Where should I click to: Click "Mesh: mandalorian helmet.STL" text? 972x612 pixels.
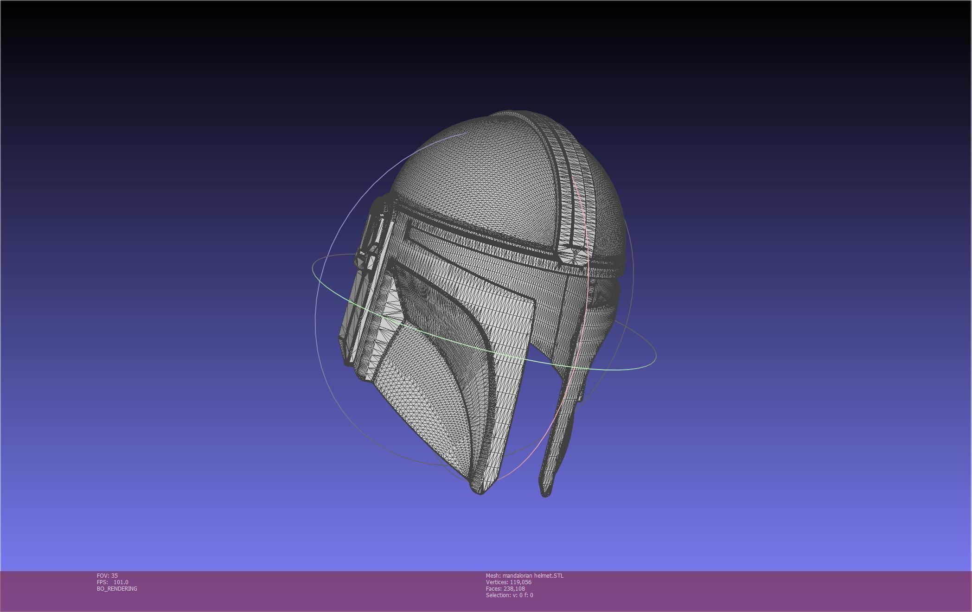[524, 575]
